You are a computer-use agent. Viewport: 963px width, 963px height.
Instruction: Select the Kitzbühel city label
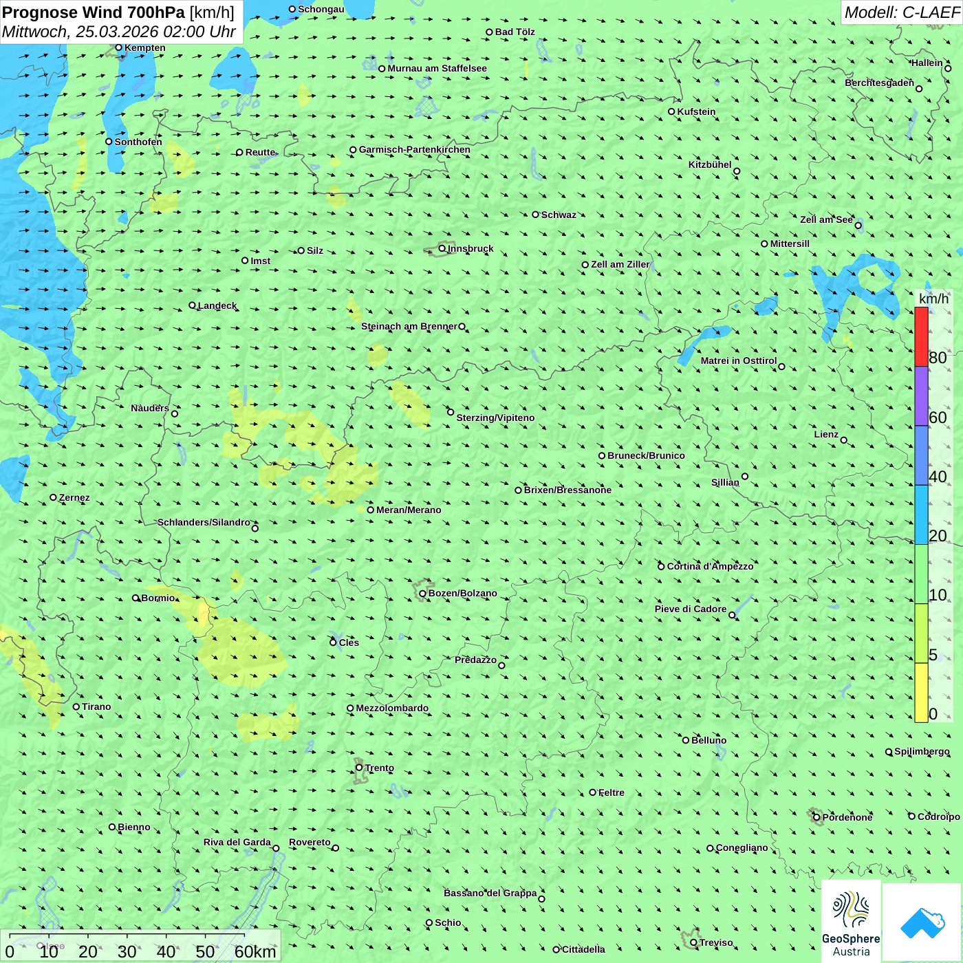710,164
